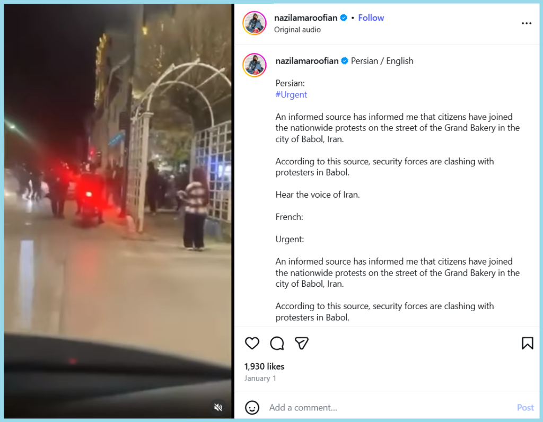Share the post using paper plane icon
This screenshot has height=422, width=543.
pos(301,343)
